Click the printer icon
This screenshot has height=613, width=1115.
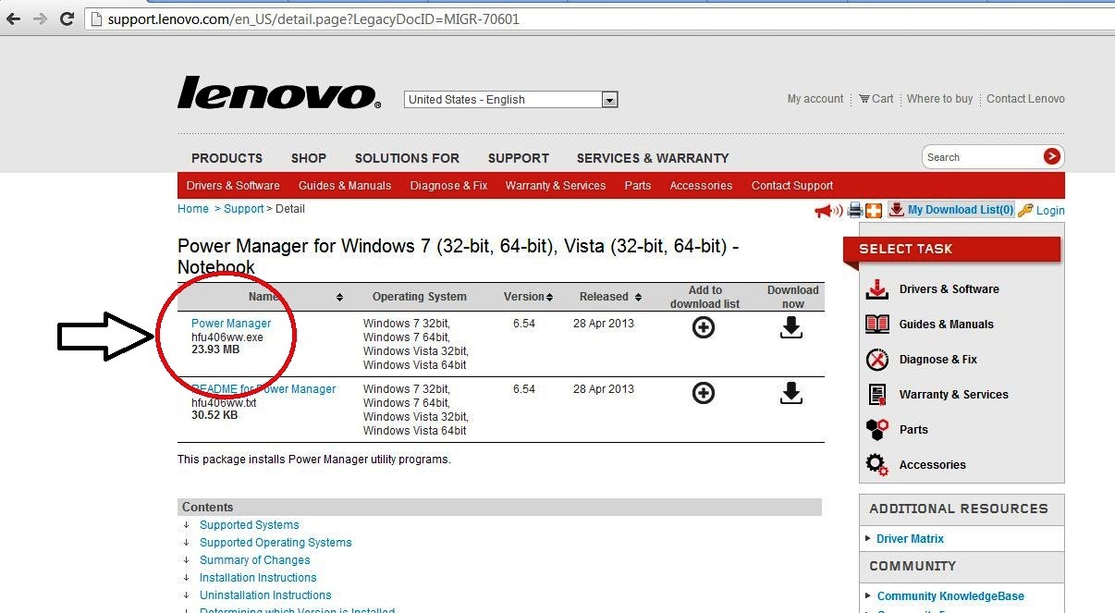pyautogui.click(x=855, y=211)
